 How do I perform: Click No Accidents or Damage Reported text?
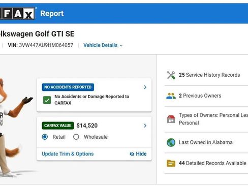pos(91,100)
